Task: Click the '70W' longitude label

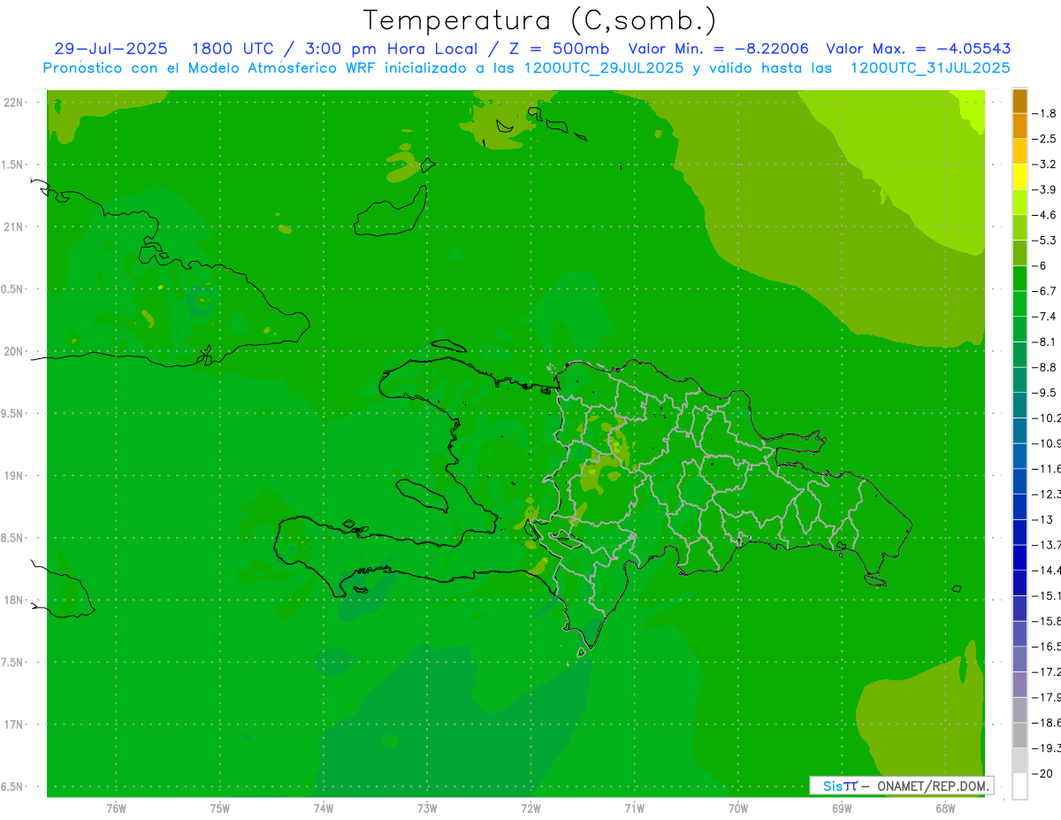Action: pos(738,809)
